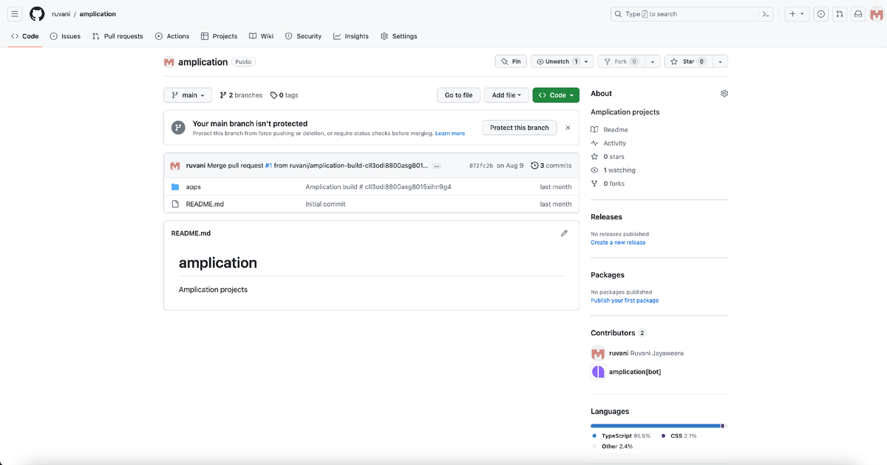This screenshot has height=465, width=887.
Task: View the 0 stars link
Action: point(608,156)
